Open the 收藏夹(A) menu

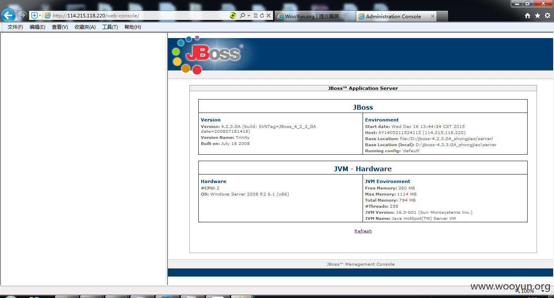[x=85, y=27]
